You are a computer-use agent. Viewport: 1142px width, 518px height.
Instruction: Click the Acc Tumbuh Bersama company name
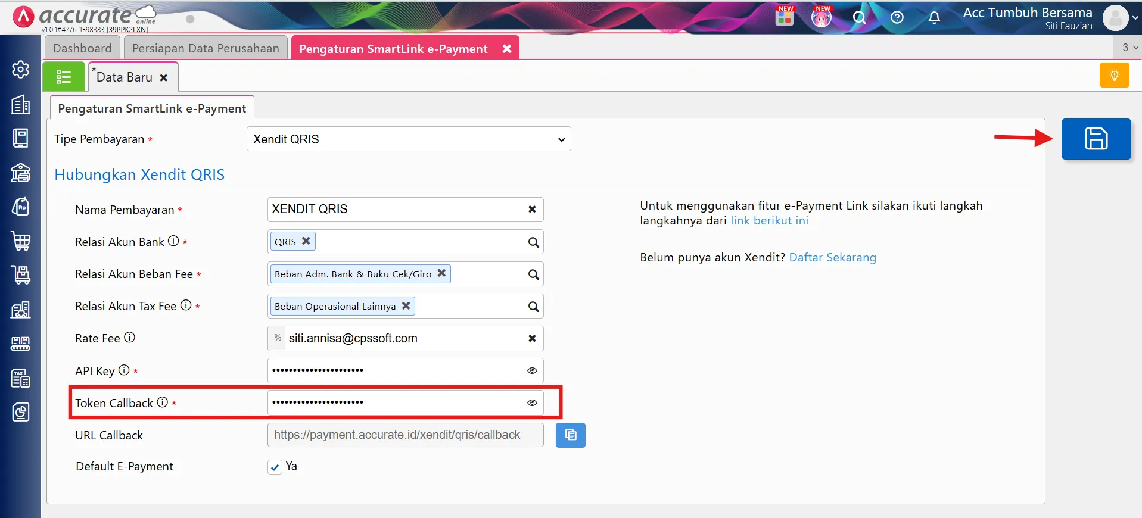coord(1028,13)
